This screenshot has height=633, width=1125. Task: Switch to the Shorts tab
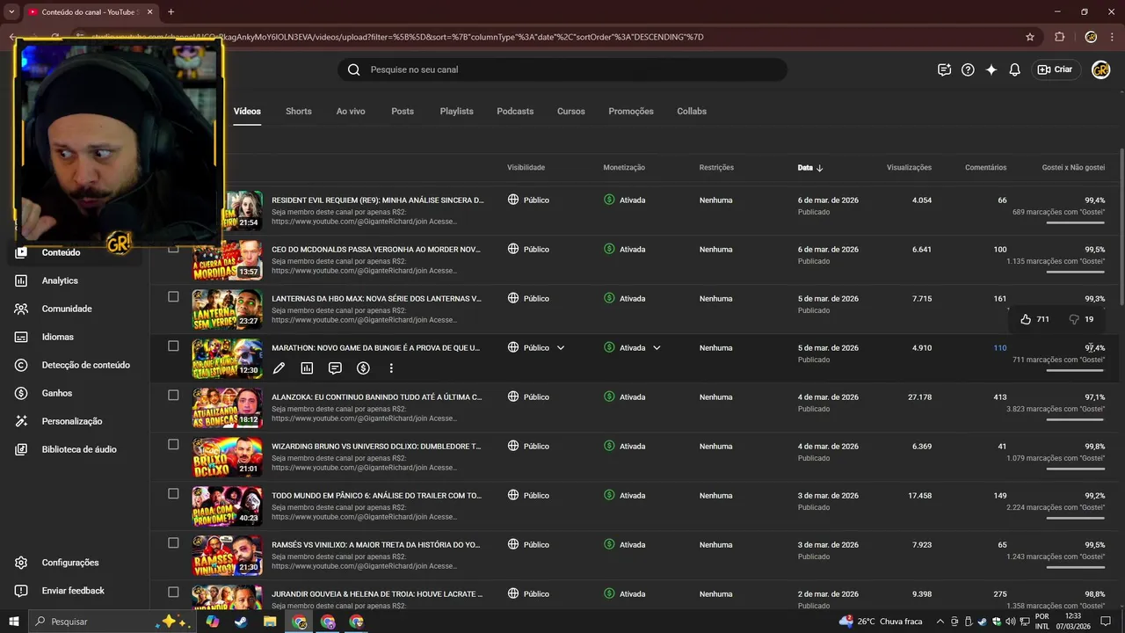(299, 112)
